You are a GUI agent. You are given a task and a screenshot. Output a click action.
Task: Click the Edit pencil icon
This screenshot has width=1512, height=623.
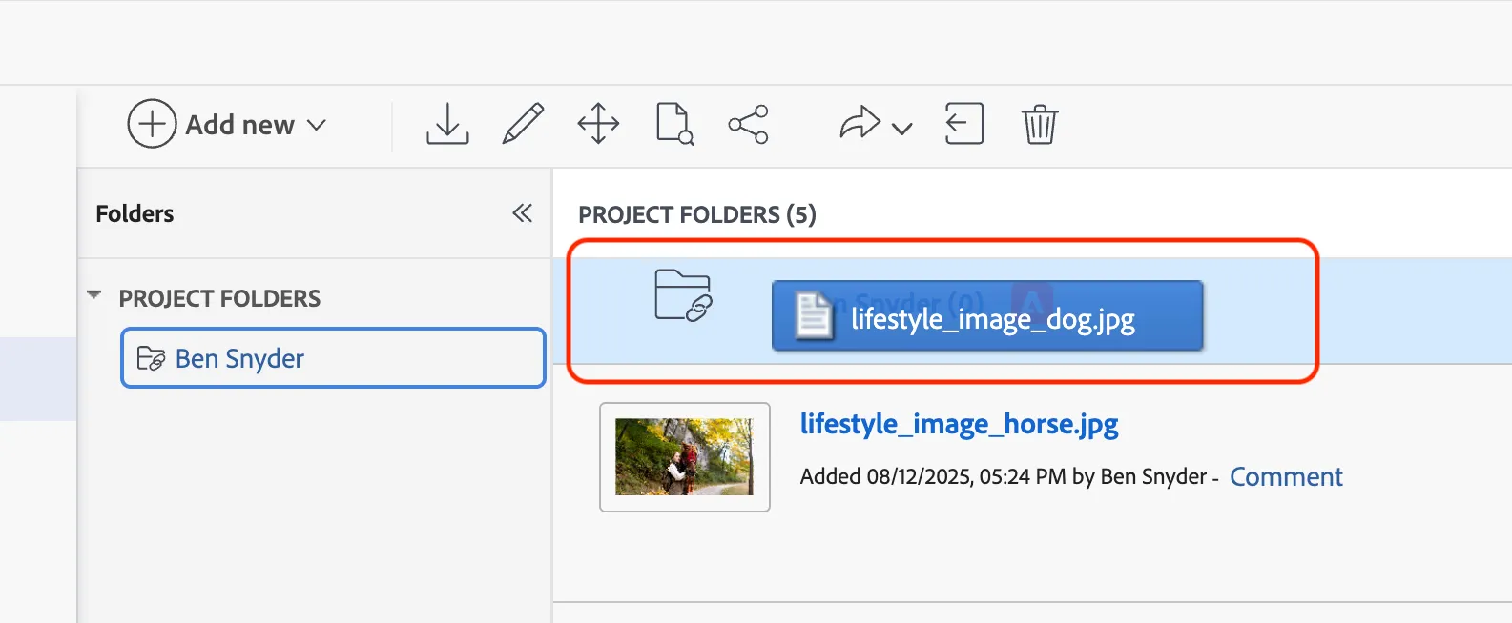(523, 124)
